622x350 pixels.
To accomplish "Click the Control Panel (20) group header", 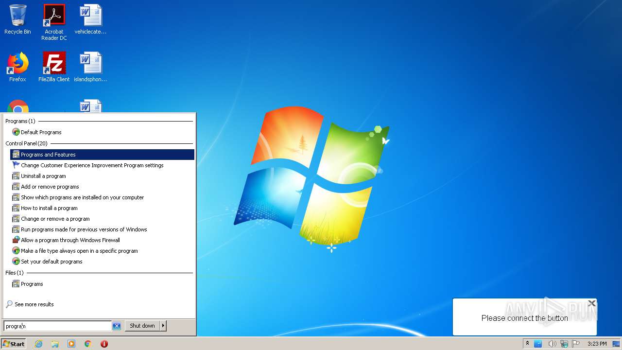I will 26,143.
